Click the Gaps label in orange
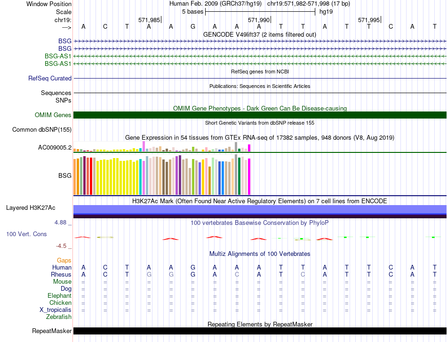Image resolution: width=447 pixels, height=342 pixels. click(x=64, y=260)
